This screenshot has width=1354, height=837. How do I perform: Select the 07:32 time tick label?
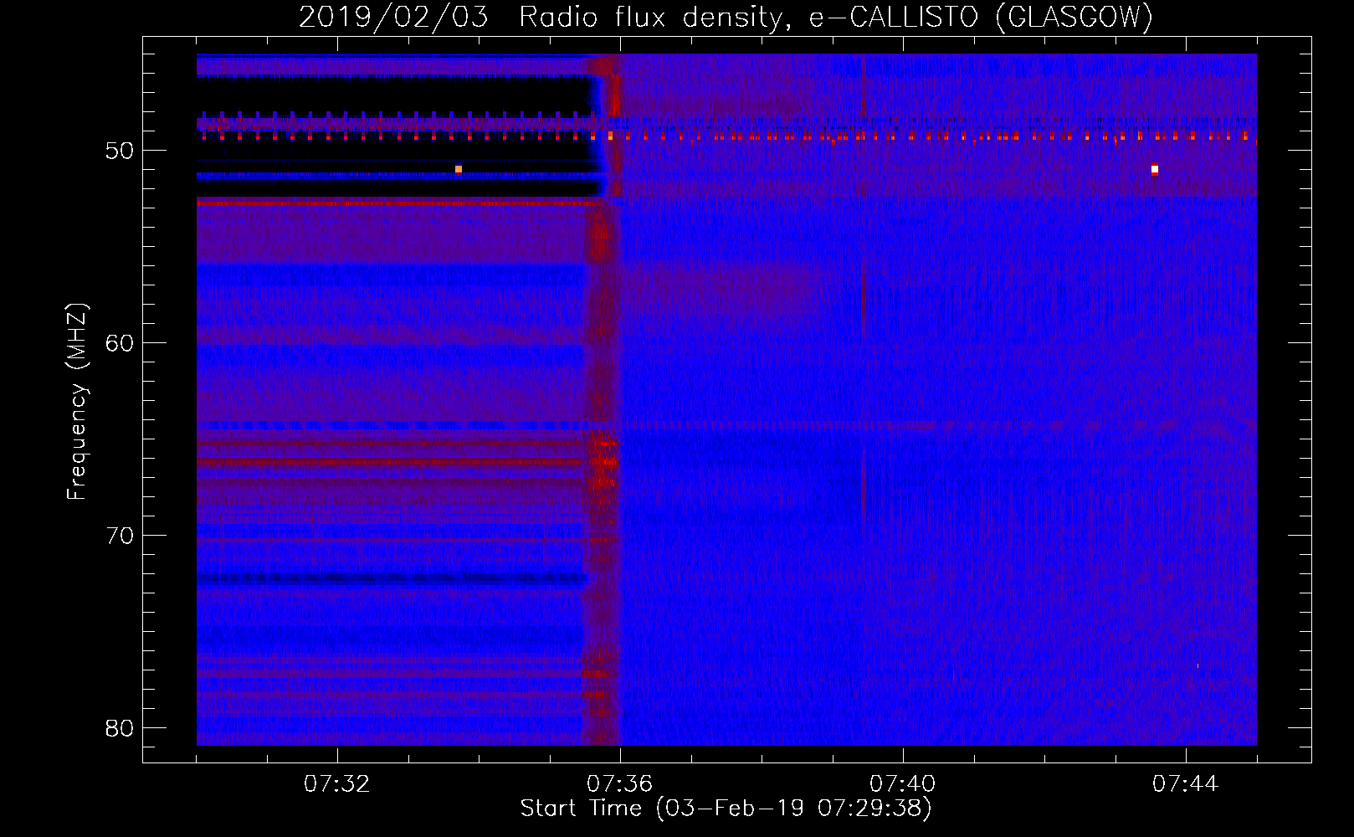[336, 784]
